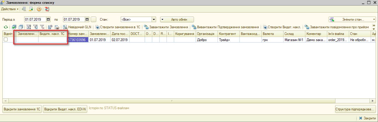The height and width of the screenshot is (122, 378).
Task: Click the small blank button after end date
Action: pyautogui.click(x=93, y=20)
